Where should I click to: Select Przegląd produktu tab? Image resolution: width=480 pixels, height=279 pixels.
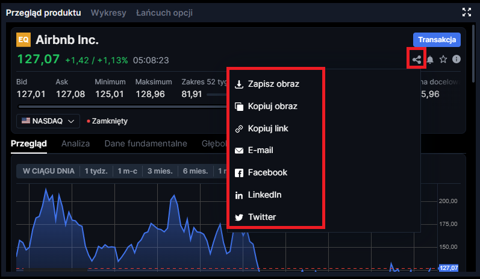43,13
